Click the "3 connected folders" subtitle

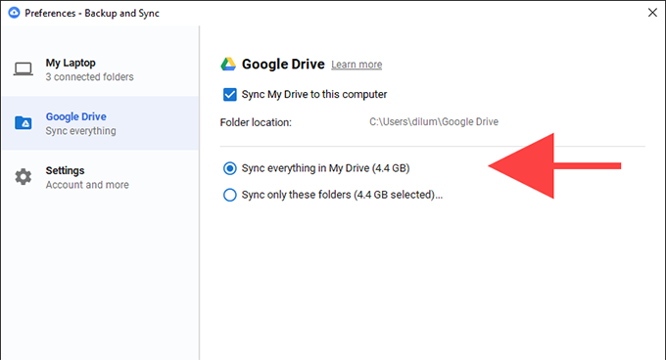tap(90, 77)
